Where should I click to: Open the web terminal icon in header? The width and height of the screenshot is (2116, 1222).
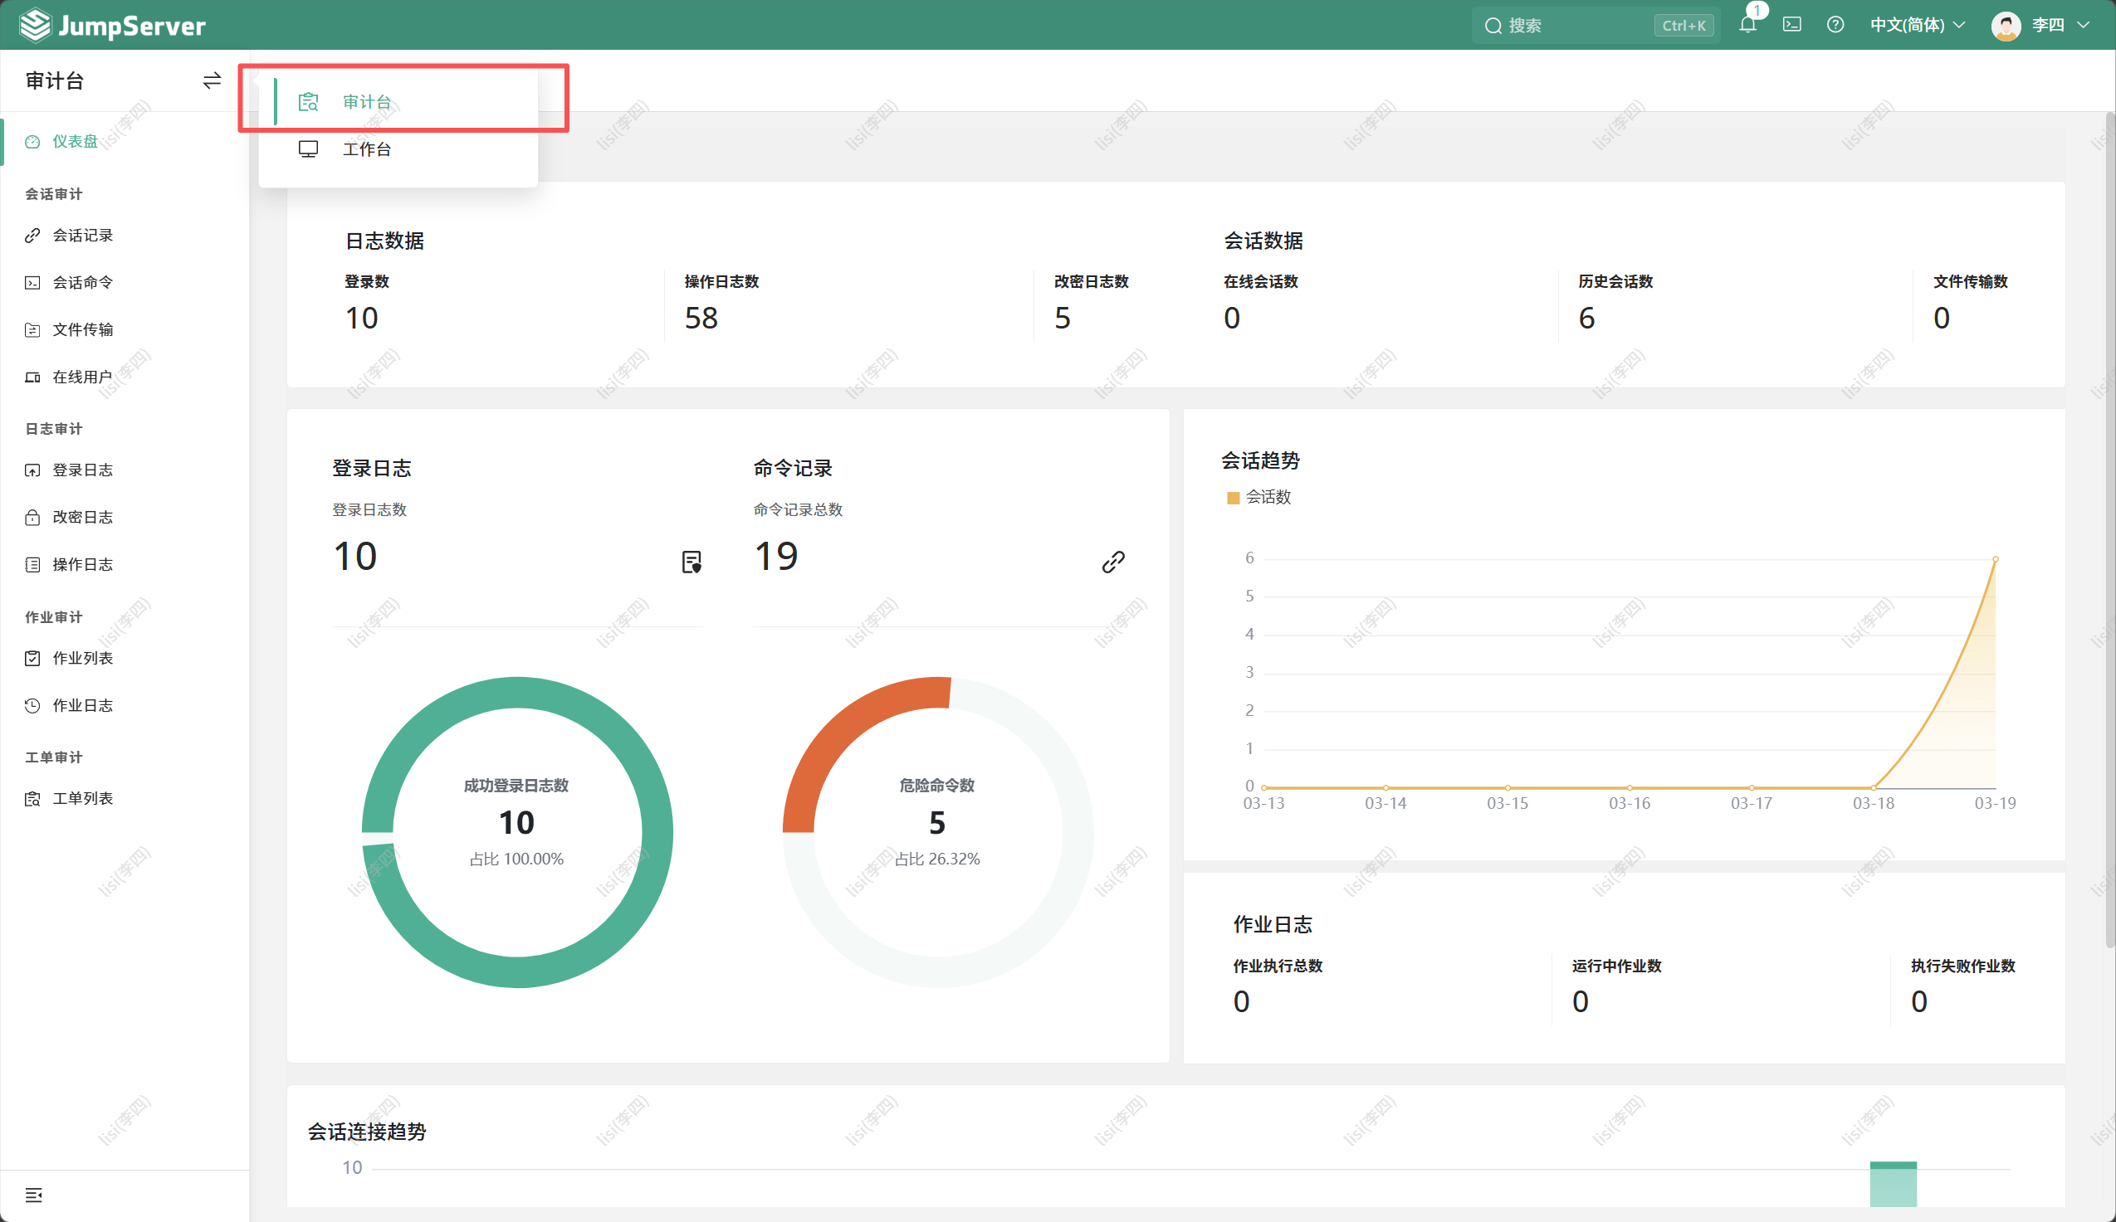pos(1792,25)
